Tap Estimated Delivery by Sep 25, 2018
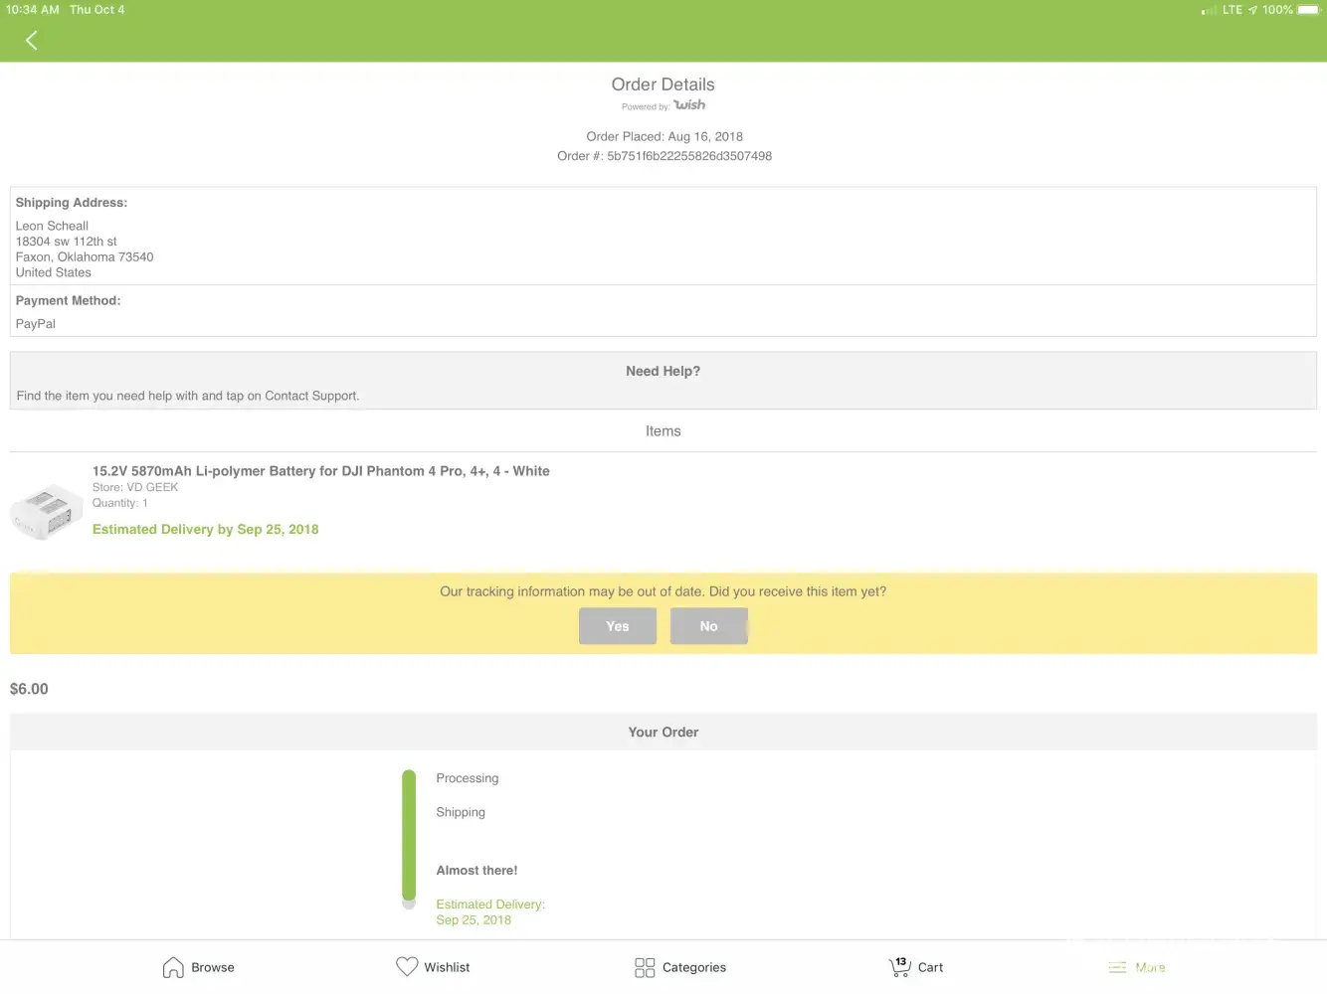The width and height of the screenshot is (1327, 994). [205, 530]
